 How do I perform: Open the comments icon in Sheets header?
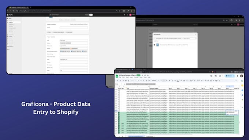(215, 76)
